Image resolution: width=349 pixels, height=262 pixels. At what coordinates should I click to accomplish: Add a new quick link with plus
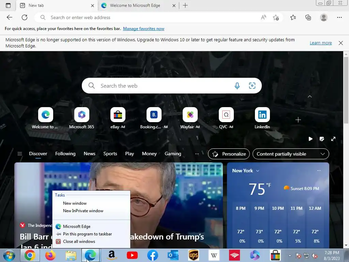298,120
